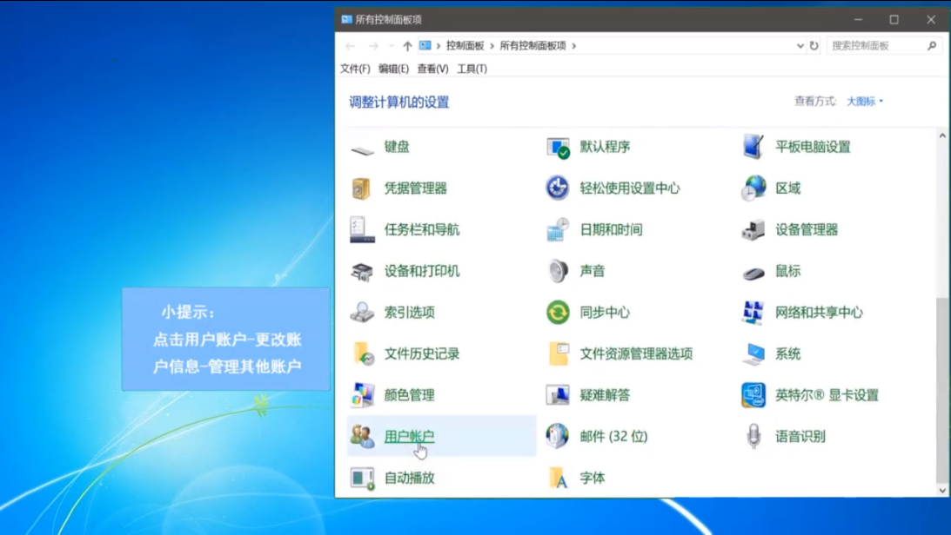Open the 编辑(E) menu
951x535 pixels.
[x=393, y=69]
